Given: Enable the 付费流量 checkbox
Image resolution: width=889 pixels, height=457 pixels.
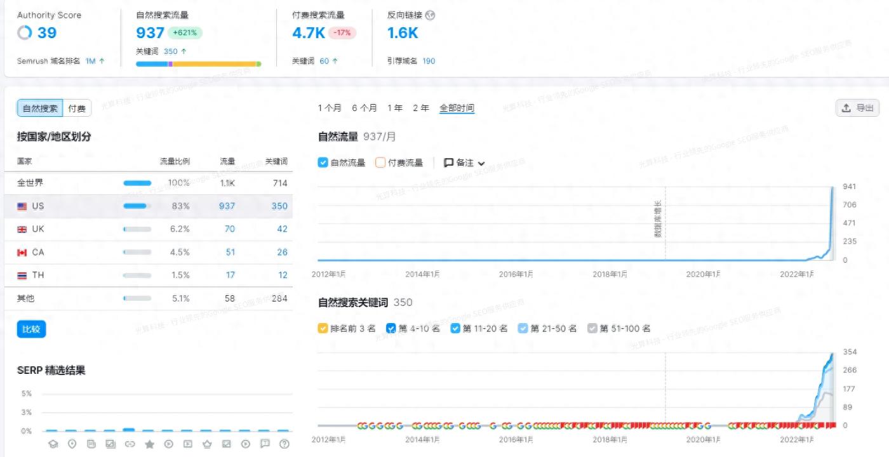Looking at the screenshot, I should click(380, 162).
